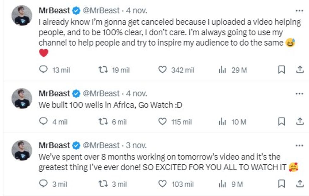Share the "100 wells in Africa" tweet

[300, 122]
